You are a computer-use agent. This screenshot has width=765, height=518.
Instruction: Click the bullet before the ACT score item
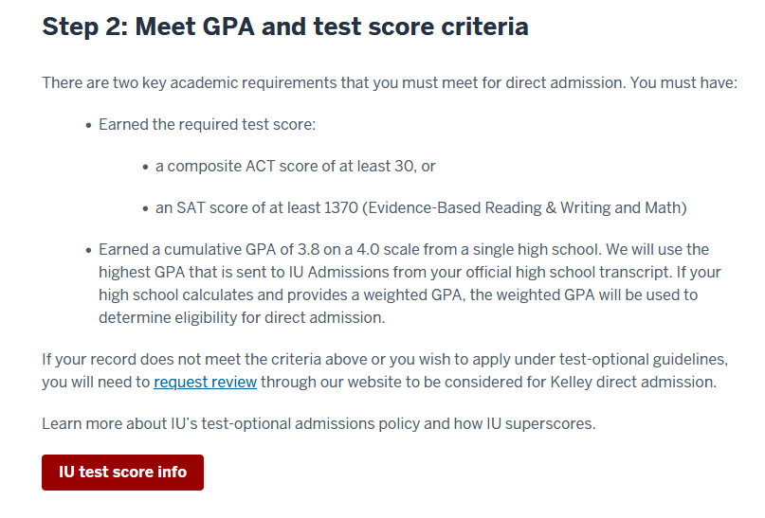(145, 168)
